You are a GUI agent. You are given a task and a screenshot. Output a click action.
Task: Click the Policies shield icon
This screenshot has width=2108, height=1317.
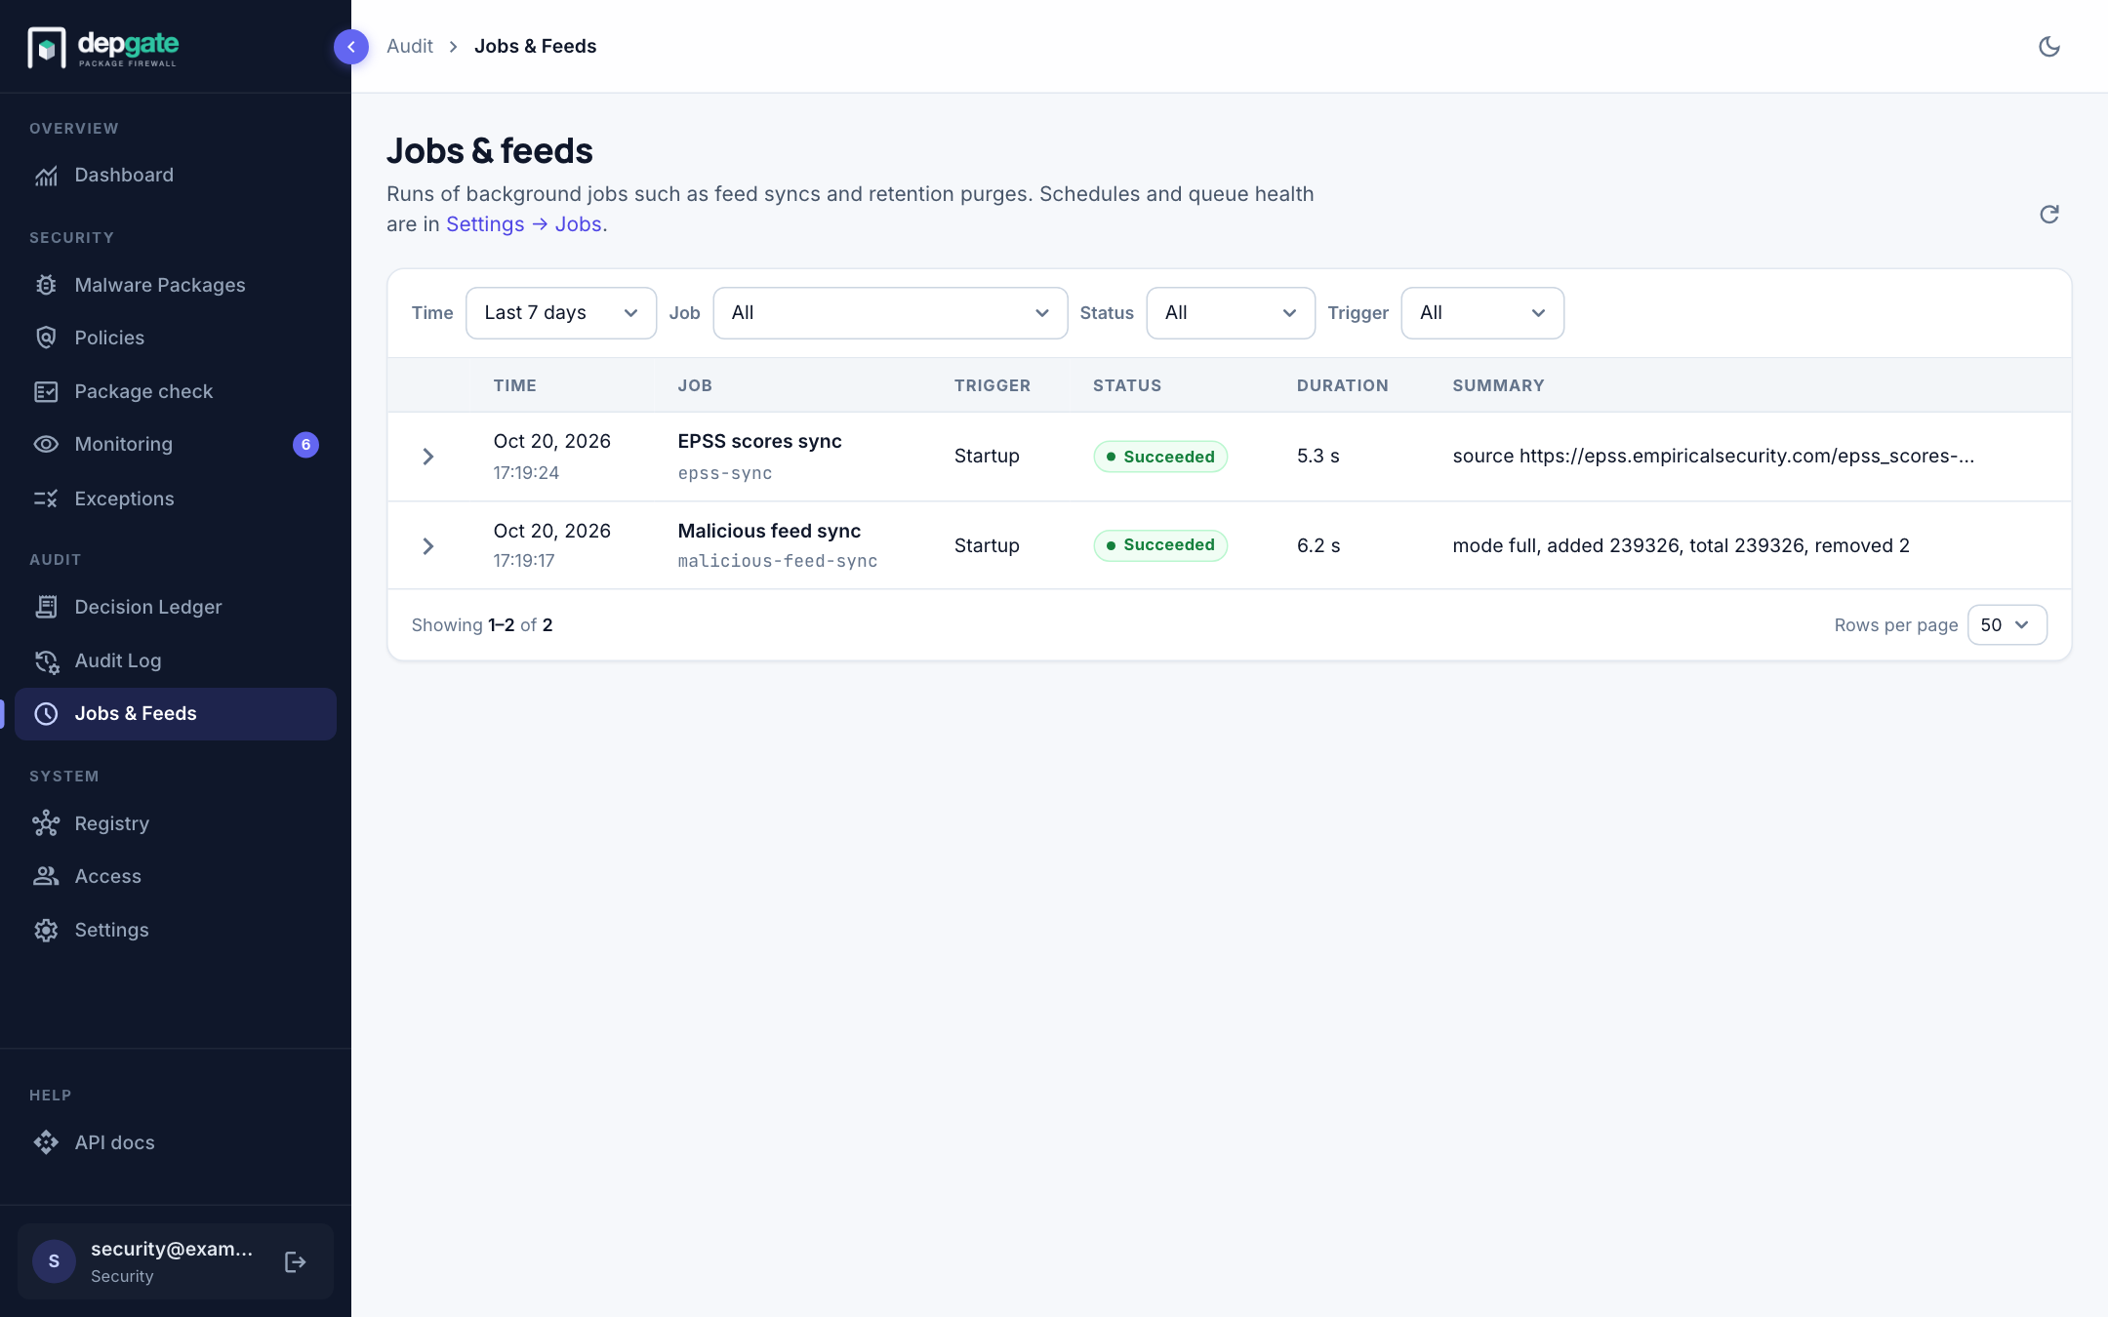[46, 338]
